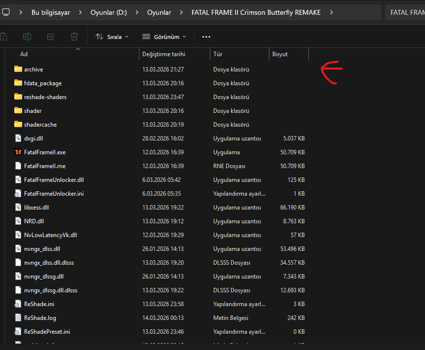Click the nvngx_dlssg.dll.dlsss file icon
This screenshot has width=425, height=350.
pos(18,290)
